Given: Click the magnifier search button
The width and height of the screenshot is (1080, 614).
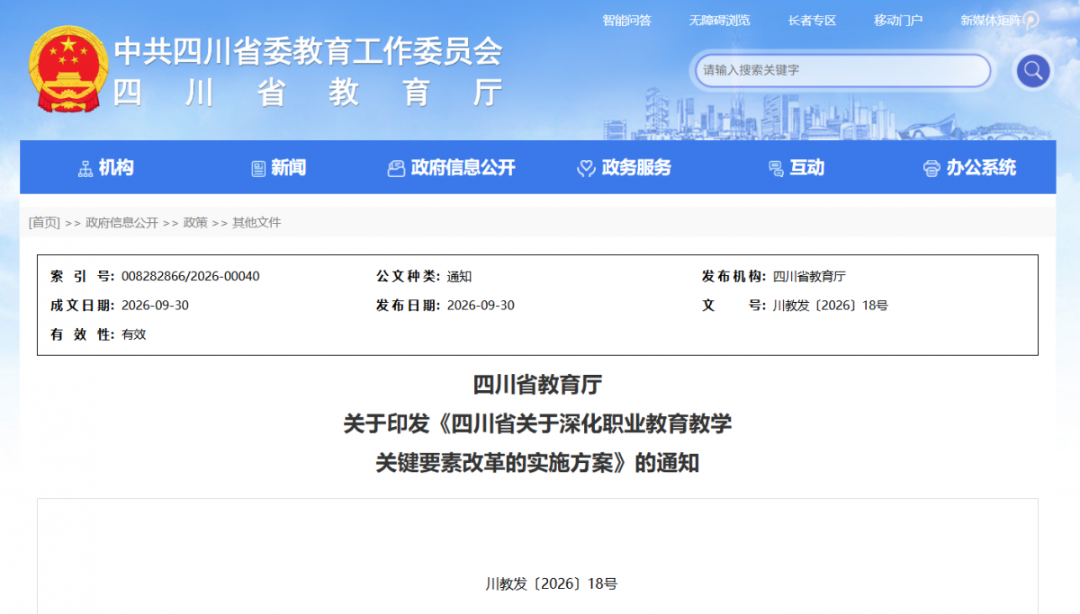Looking at the screenshot, I should [x=1032, y=70].
